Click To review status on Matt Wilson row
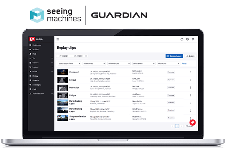The width and height of the screenshot is (226, 150). [171, 118]
